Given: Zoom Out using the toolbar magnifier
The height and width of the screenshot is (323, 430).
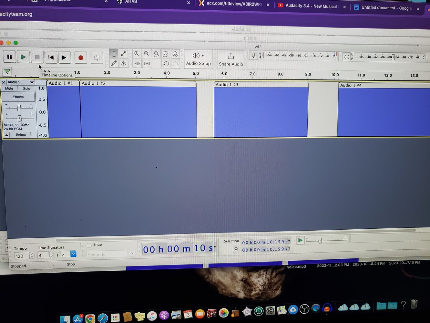Looking at the screenshot, I should coord(147,54).
